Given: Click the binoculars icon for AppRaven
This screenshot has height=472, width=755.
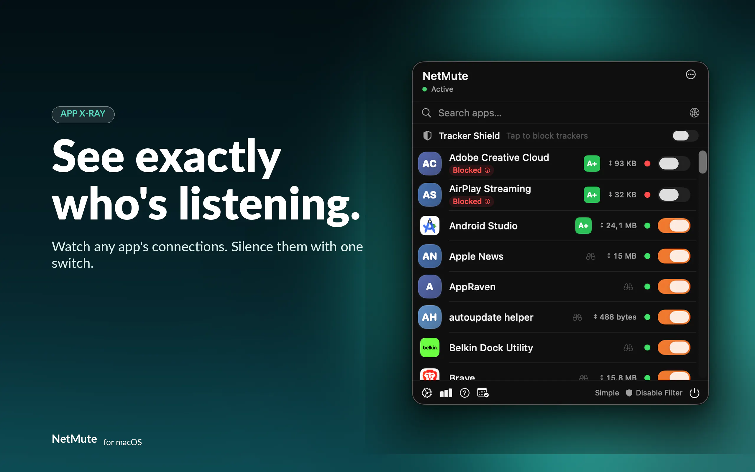Looking at the screenshot, I should coord(628,286).
